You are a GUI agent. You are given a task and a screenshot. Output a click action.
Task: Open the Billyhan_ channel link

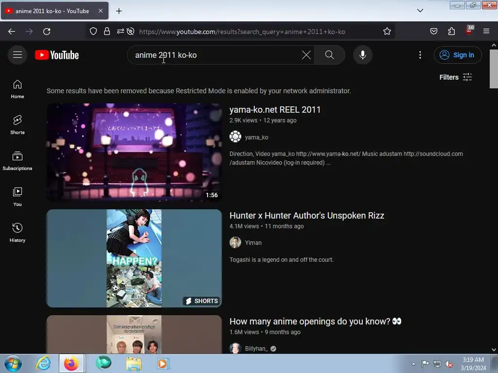(x=256, y=349)
